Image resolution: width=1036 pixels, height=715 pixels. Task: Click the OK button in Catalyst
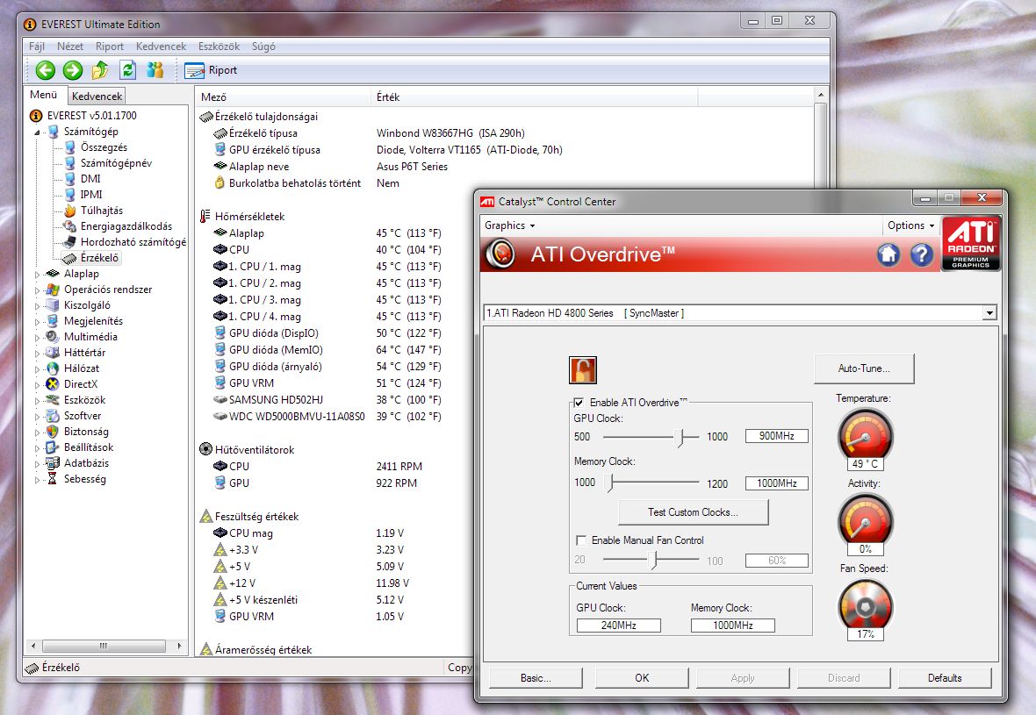[x=642, y=678]
